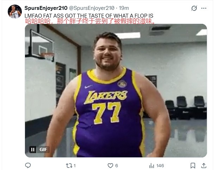Click the Grok explain-post icon
This screenshot has width=216, height=170.
point(193,8)
